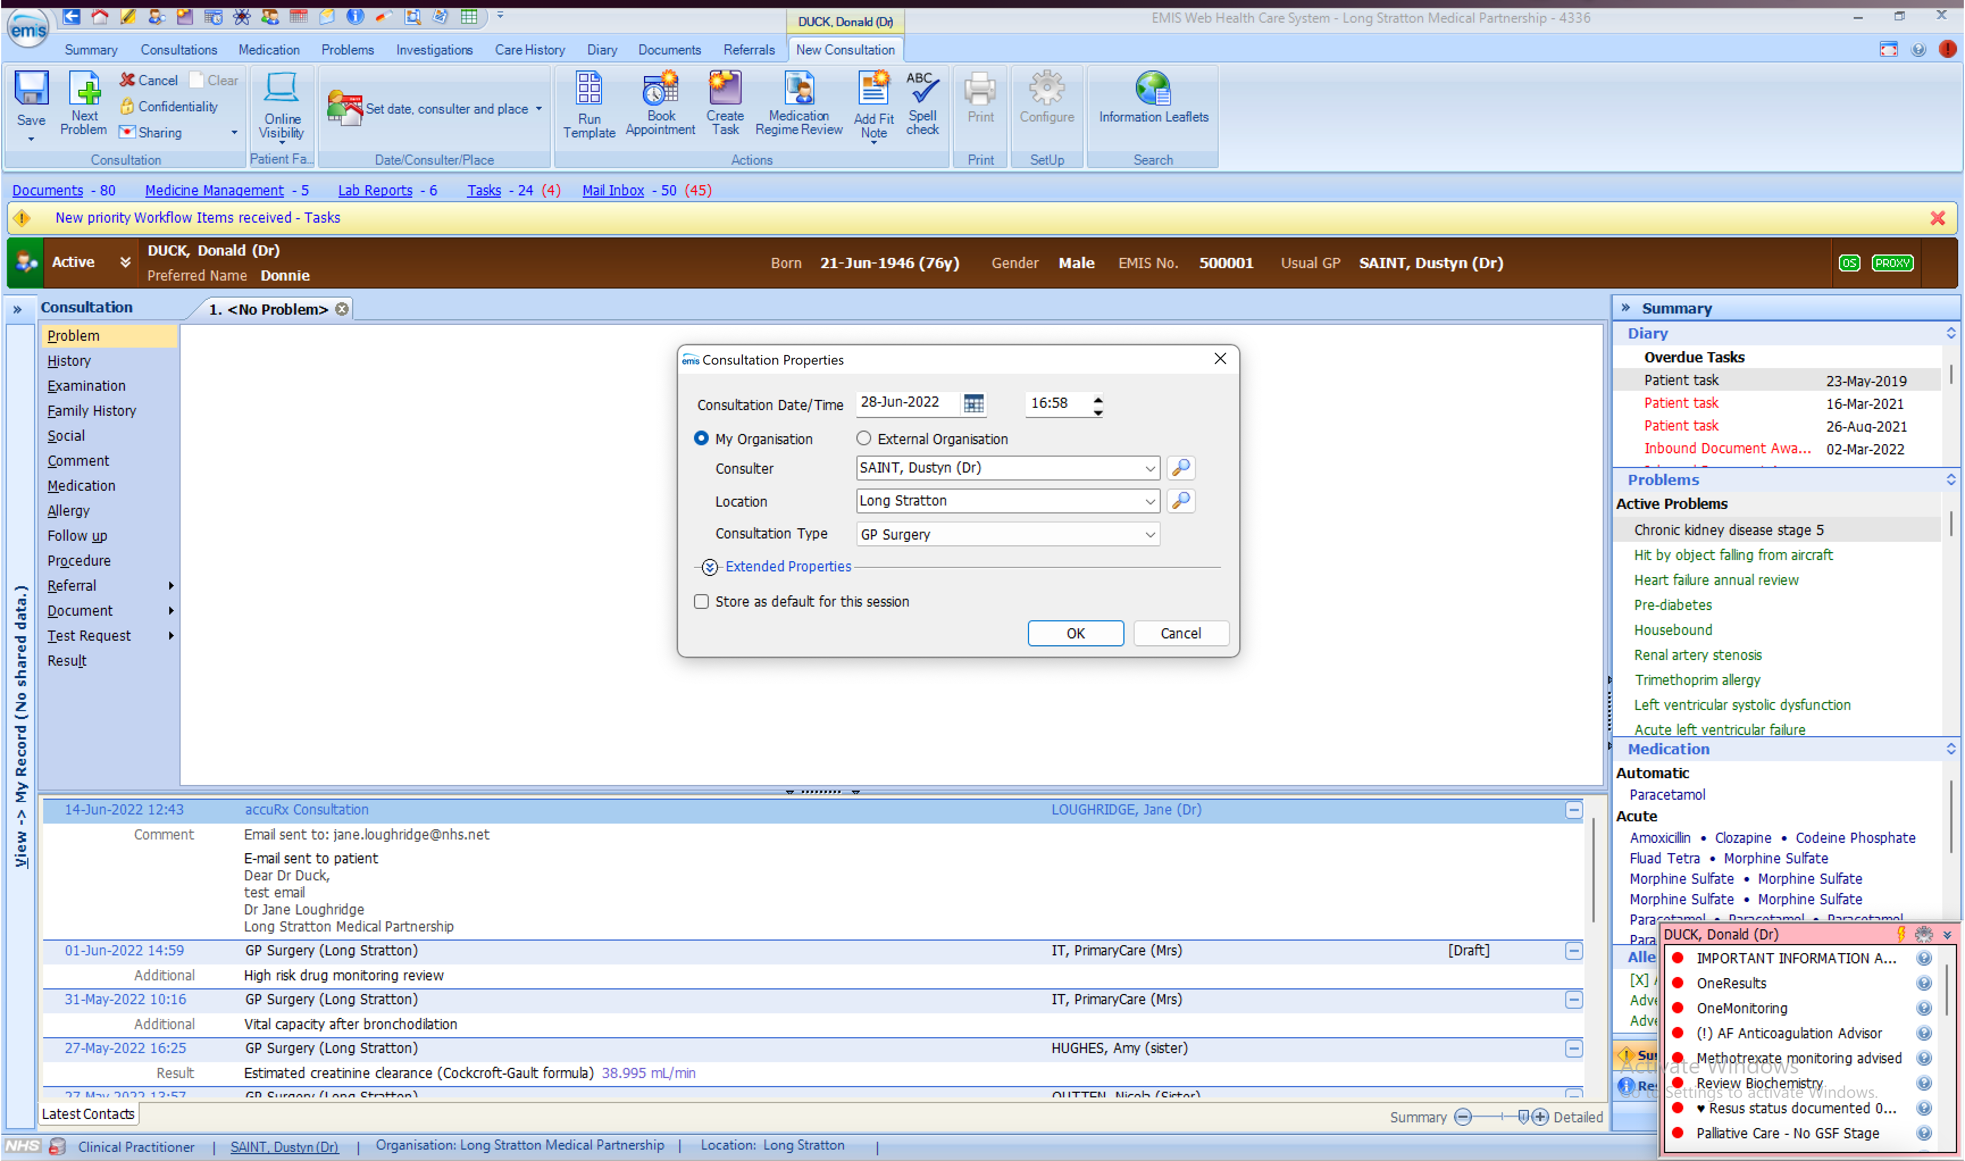Click the PROXY badge in patient banner

pyautogui.click(x=1892, y=263)
